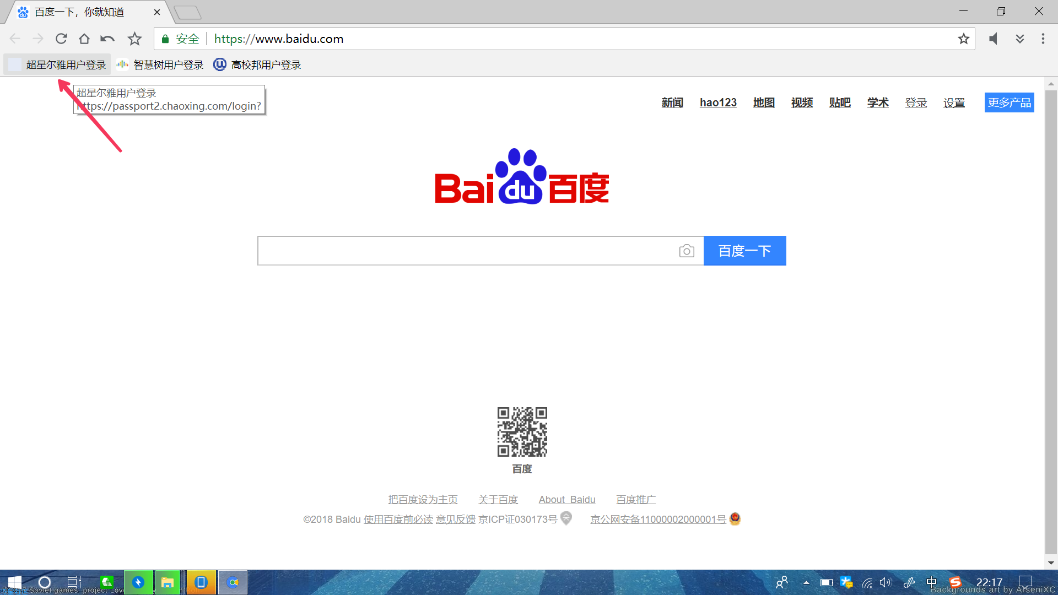
Task: Open the 意见反馈 feedback link
Action: pyautogui.click(x=456, y=519)
